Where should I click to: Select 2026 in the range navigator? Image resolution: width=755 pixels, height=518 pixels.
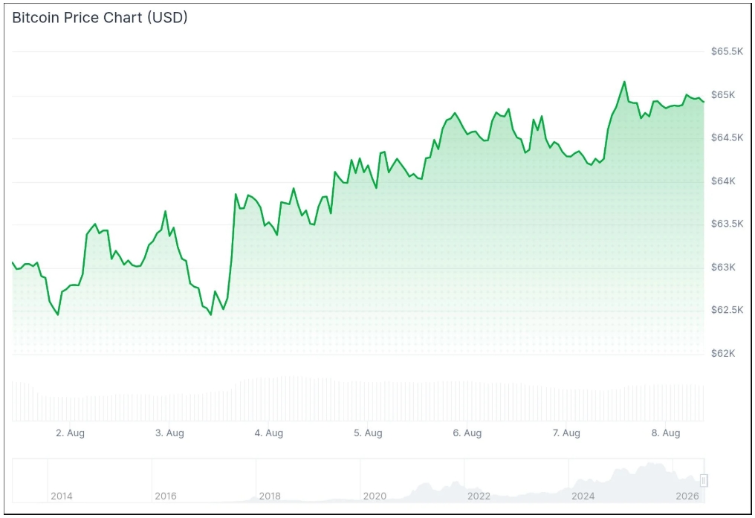pyautogui.click(x=687, y=496)
